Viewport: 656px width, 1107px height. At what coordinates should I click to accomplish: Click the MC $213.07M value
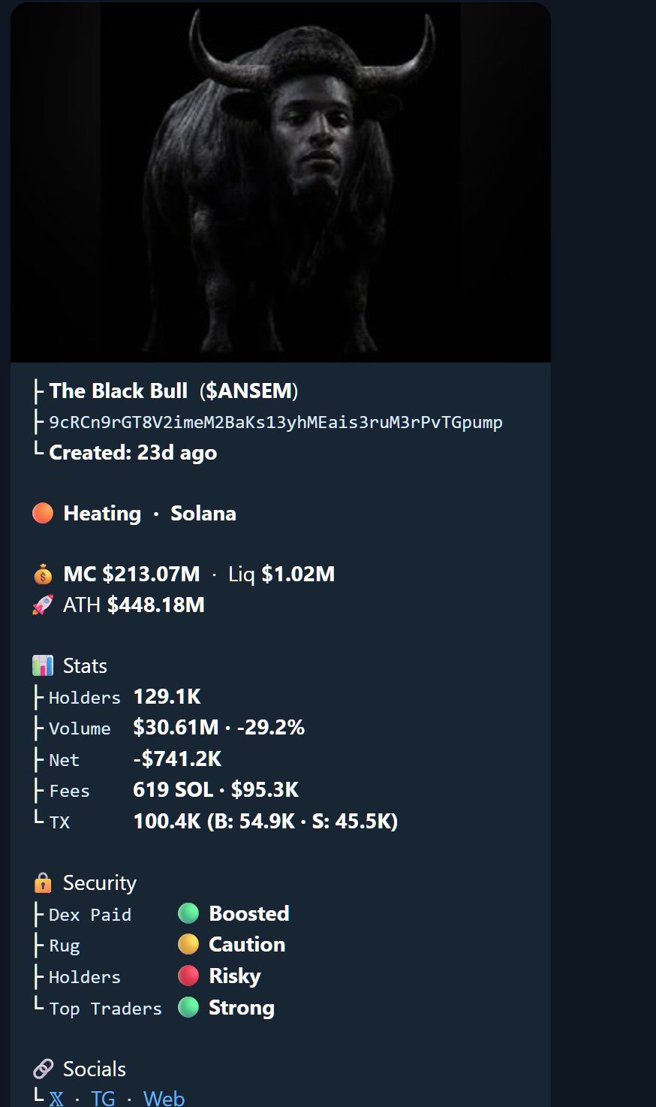(x=131, y=575)
